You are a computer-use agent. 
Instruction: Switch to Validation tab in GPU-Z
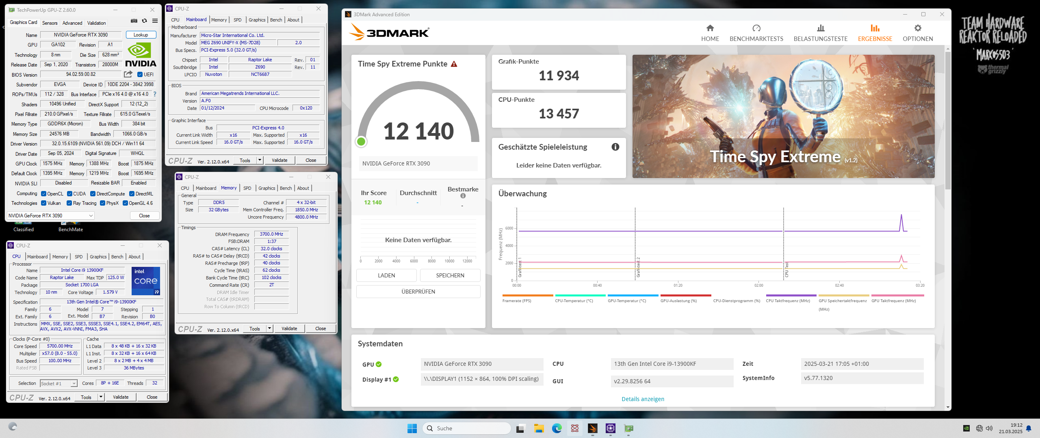point(97,23)
